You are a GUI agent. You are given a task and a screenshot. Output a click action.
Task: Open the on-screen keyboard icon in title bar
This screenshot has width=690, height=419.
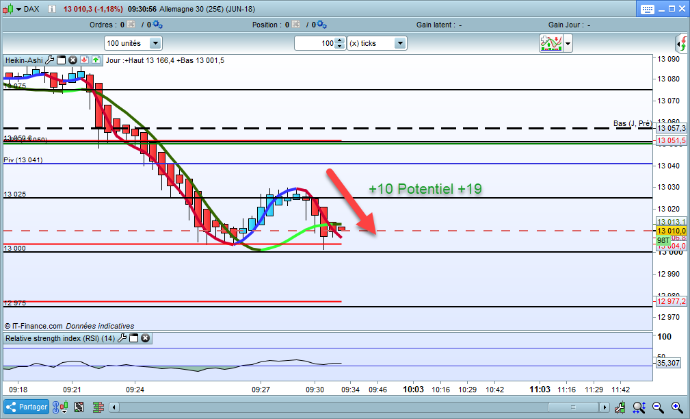(x=648, y=10)
